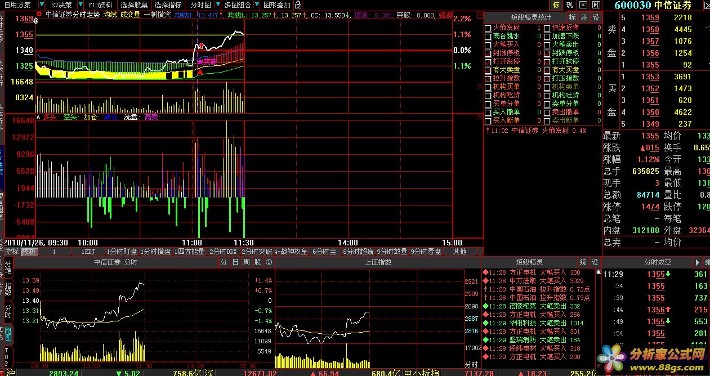Screen dimensions: 710x376
Task: Select the 分笔 vertical tab on left
Action: tap(8, 267)
